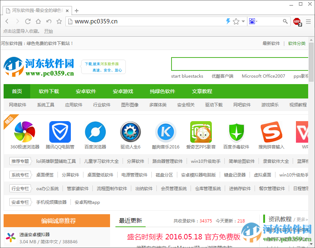315x248 pixels.
Task: Select the 酷狗音乐2016 icon
Action: 165,132
